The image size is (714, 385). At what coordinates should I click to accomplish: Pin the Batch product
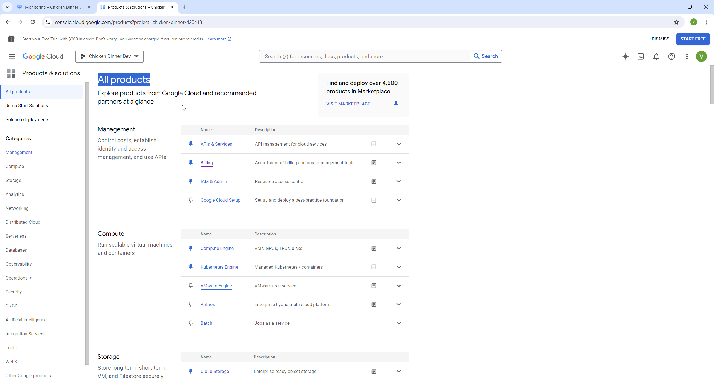(x=191, y=323)
